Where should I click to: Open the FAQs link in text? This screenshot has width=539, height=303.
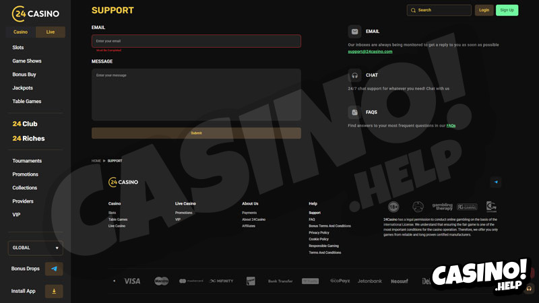click(451, 126)
